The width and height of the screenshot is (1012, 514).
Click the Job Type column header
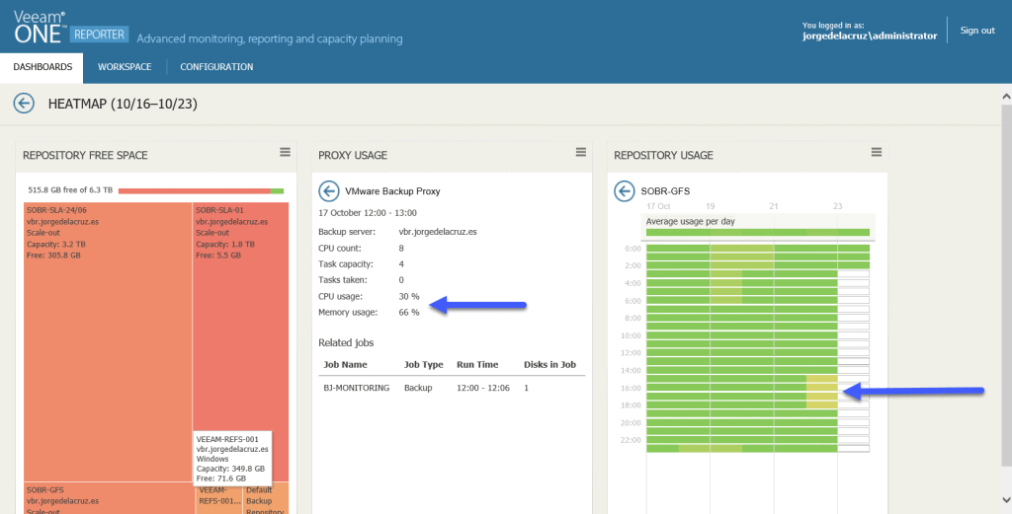423,365
